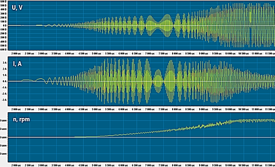Click the 3 A current axis label
This screenshot has height=167, width=275.
[x=4, y=63]
